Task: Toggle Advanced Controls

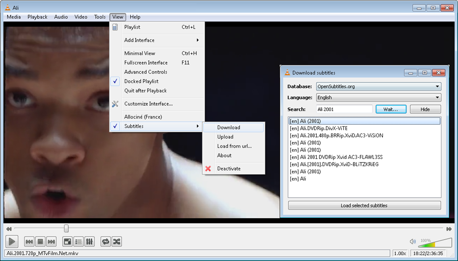Action: pos(157,72)
